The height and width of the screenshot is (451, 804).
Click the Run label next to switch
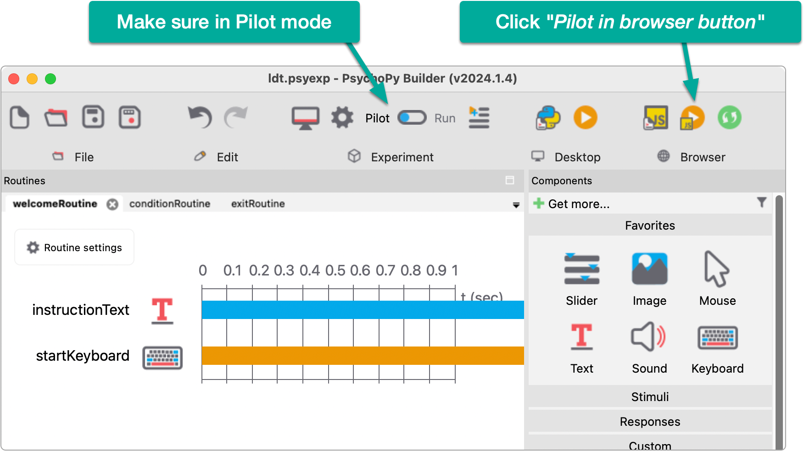point(445,118)
